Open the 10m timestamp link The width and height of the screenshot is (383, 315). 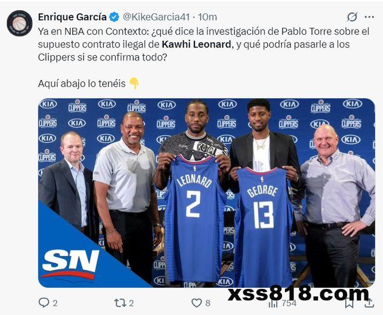pos(207,17)
